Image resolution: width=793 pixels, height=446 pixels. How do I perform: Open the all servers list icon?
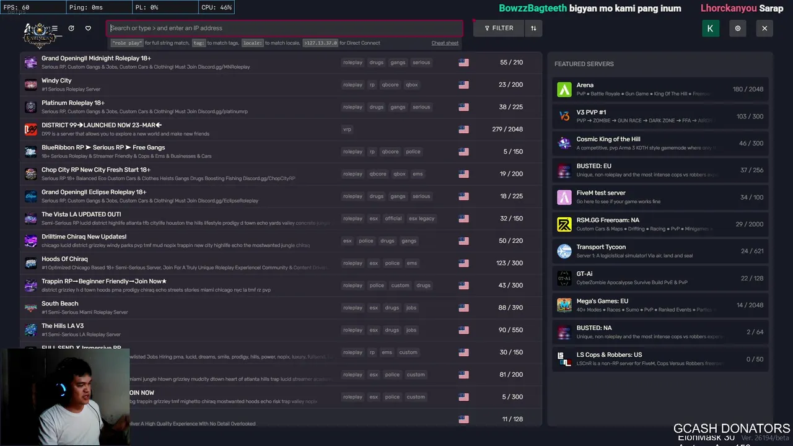[x=55, y=28]
